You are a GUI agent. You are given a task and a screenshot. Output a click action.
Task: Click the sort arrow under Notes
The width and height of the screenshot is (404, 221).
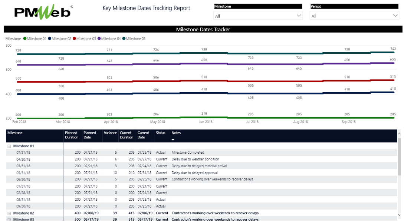[173, 140]
